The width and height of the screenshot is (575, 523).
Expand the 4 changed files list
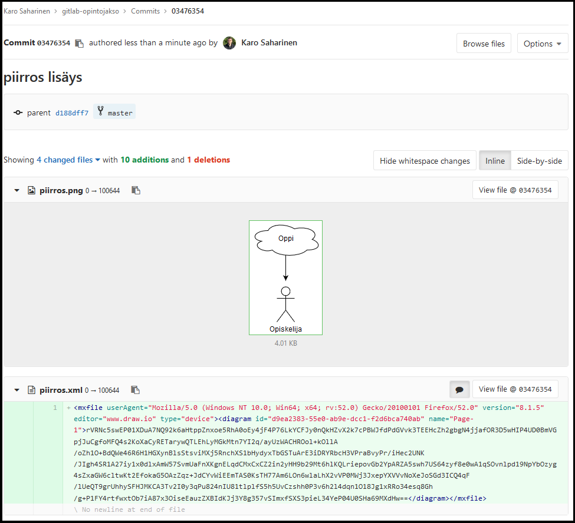point(68,160)
